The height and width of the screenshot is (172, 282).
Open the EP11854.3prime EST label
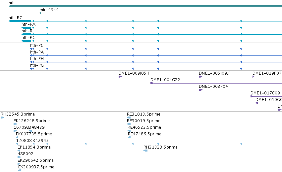click(x=34, y=147)
